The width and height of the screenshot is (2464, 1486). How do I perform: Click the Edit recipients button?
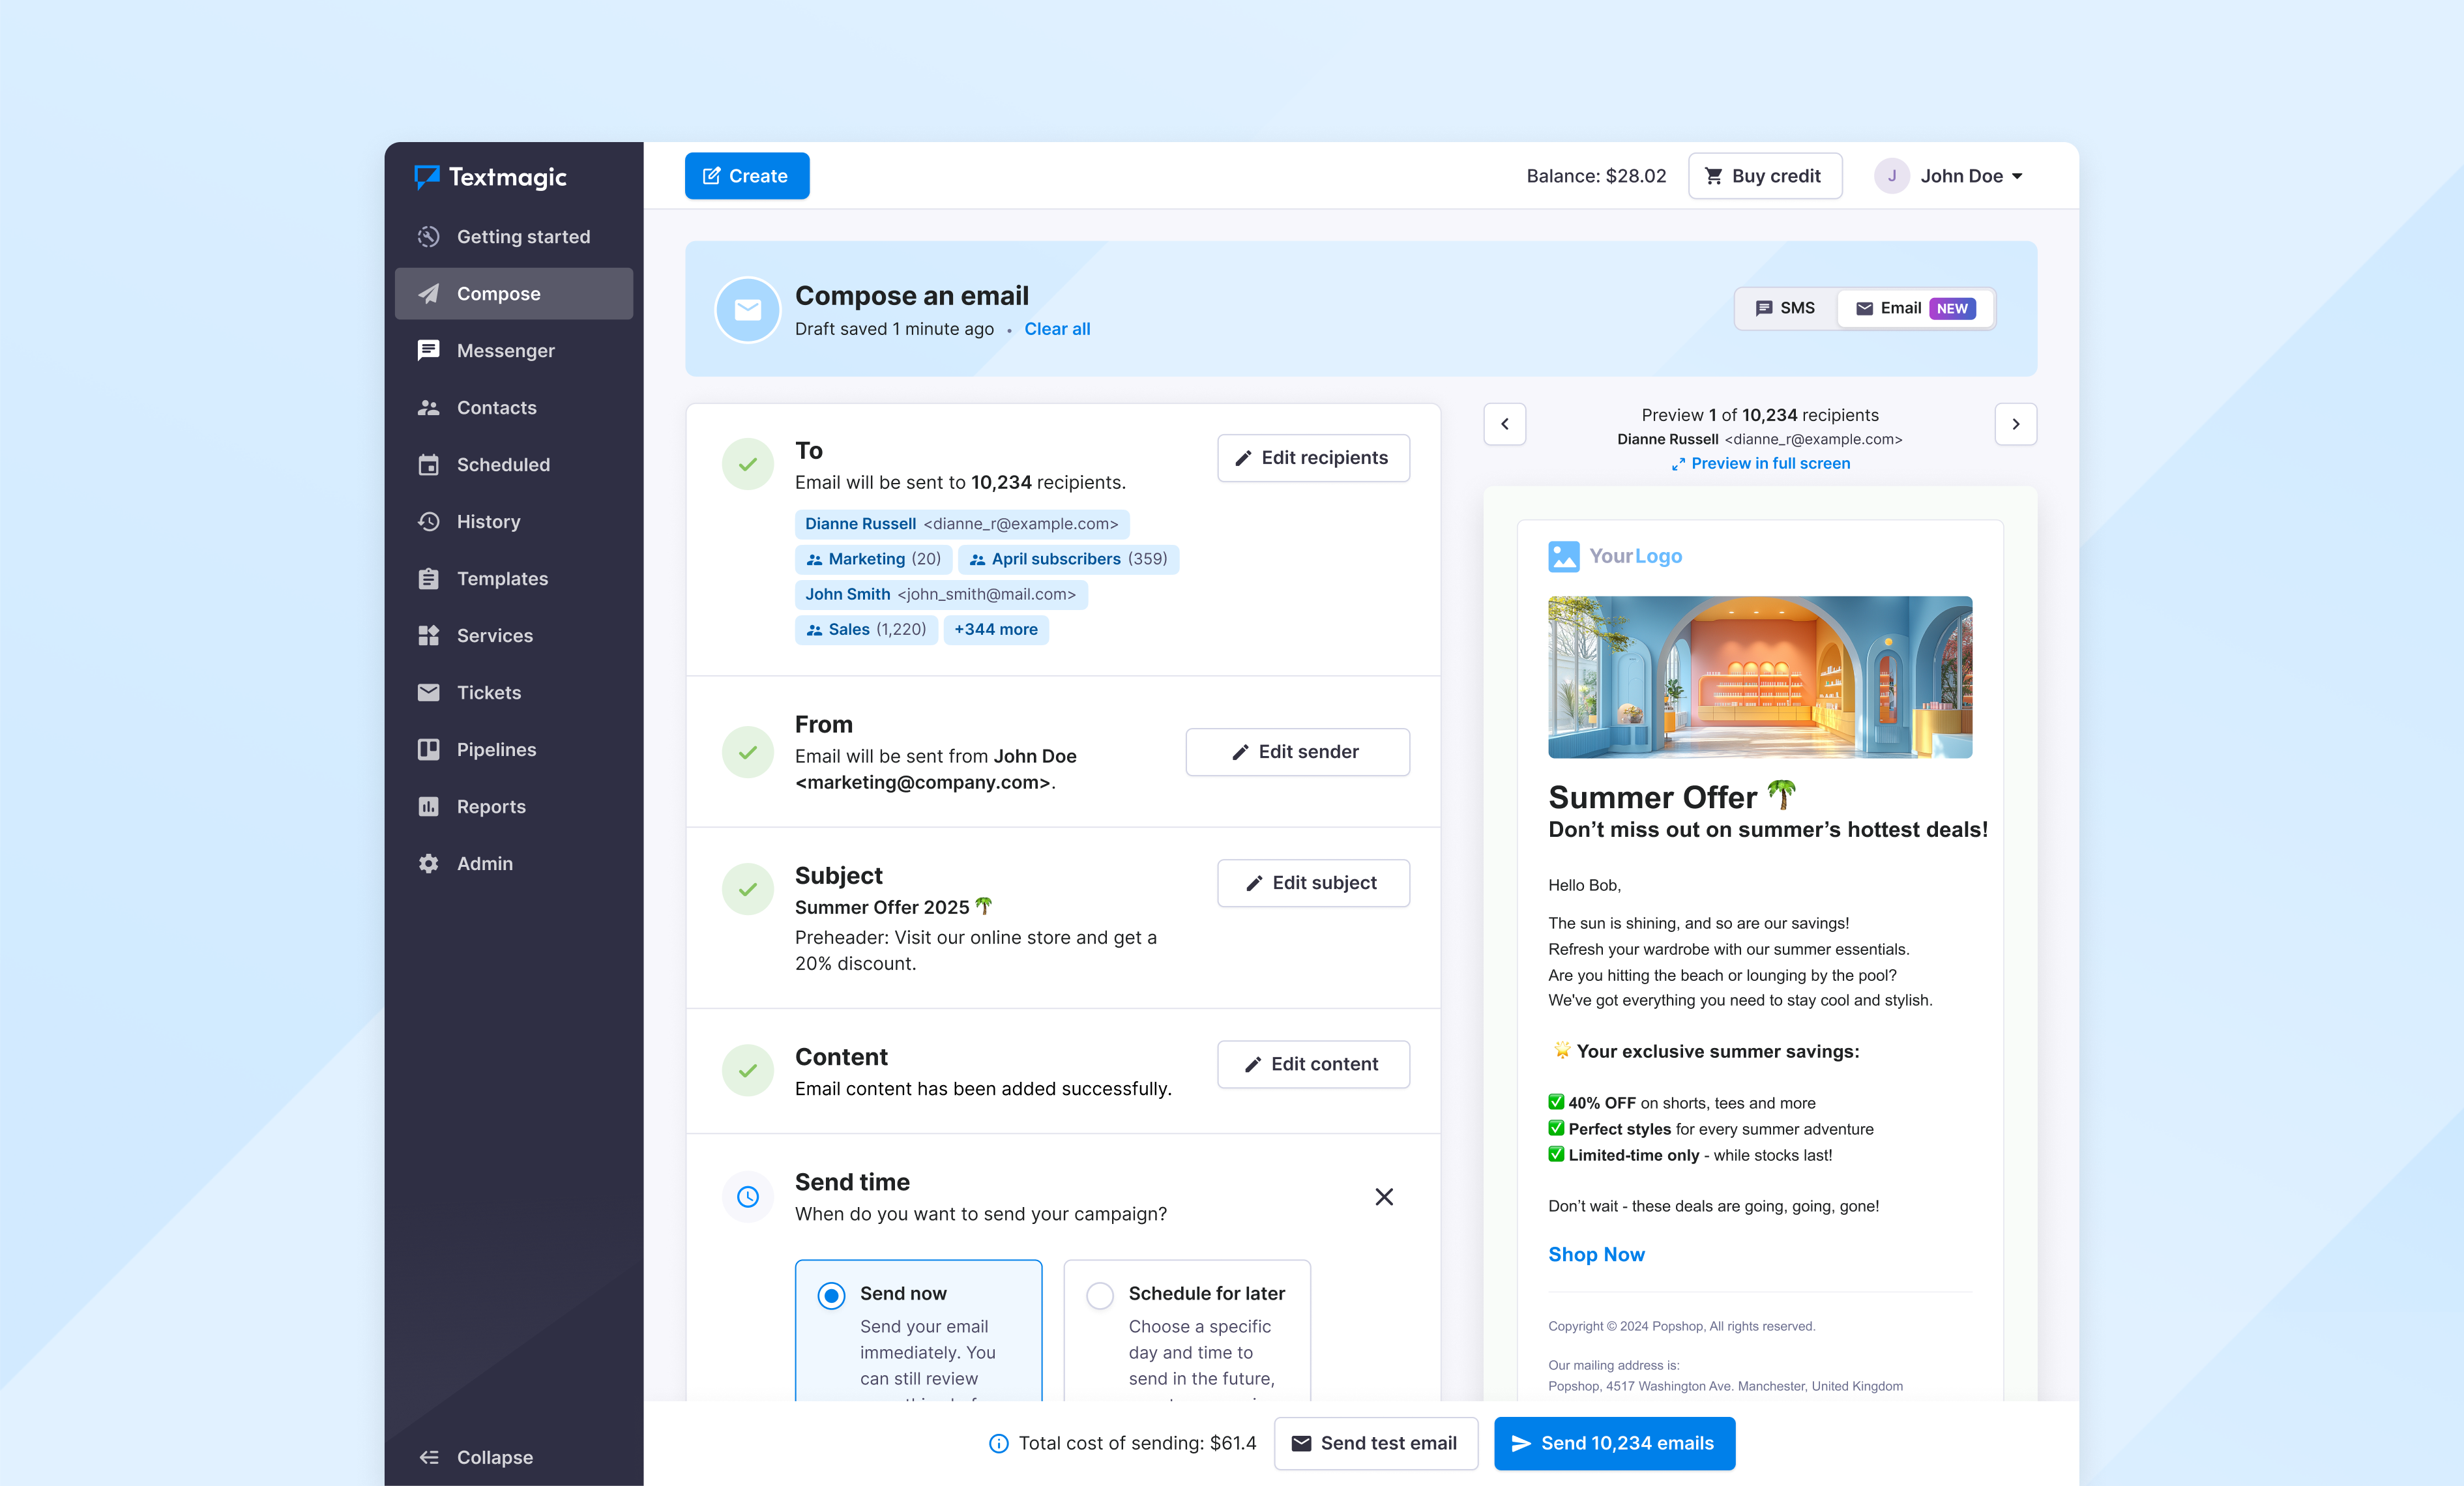pos(1313,458)
